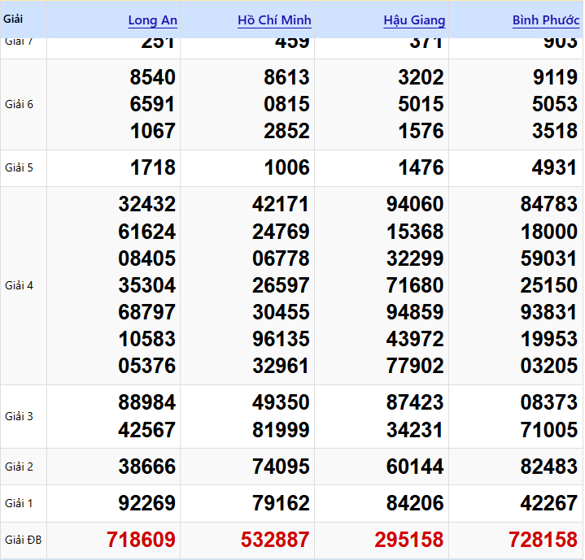Screen dimensions: 585x560
Task: Select the Bình Phước header link
Action: [x=545, y=20]
